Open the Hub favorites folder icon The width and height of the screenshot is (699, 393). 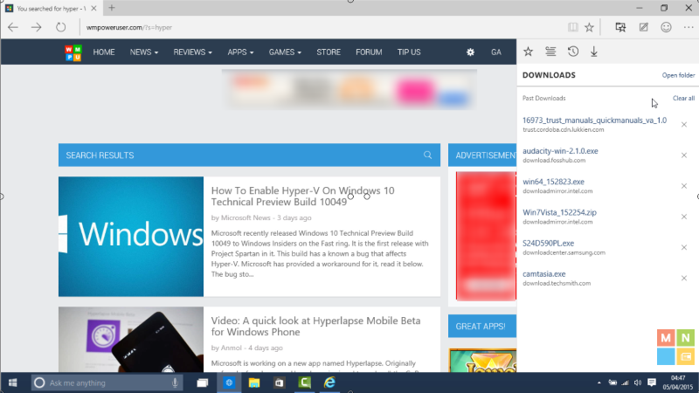tap(620, 27)
